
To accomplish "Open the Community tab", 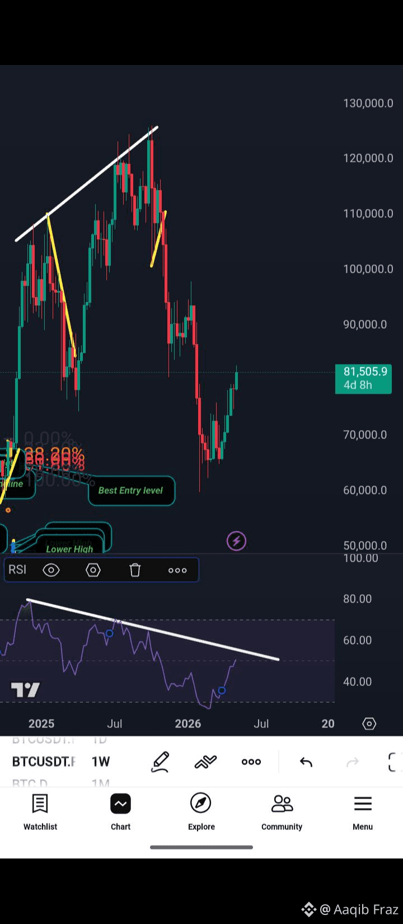I will tap(282, 812).
